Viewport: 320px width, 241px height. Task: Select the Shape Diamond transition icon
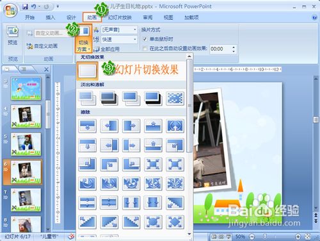pos(175,222)
